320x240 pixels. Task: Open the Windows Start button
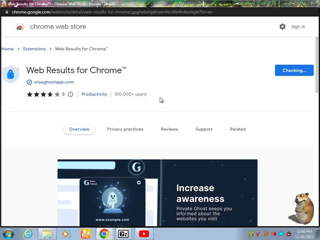(x=8, y=234)
